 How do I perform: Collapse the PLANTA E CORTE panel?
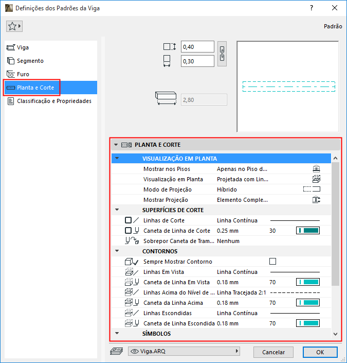pos(116,145)
